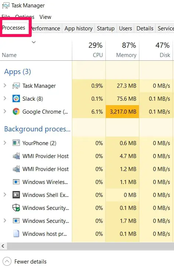174x268 pixels.
Task: Switch to the Startup tab
Action: [x=106, y=29]
